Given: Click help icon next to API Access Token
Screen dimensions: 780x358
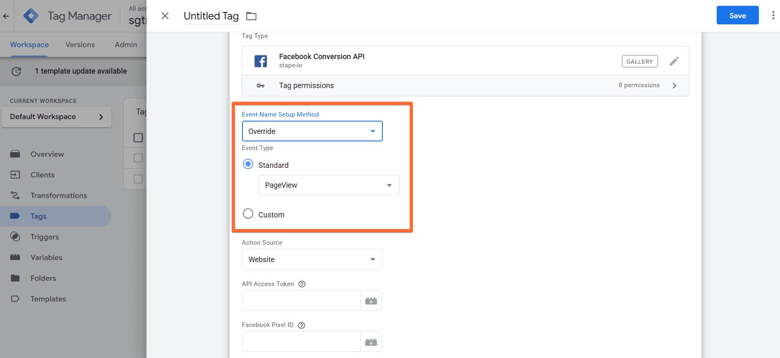Looking at the screenshot, I should click(x=302, y=284).
